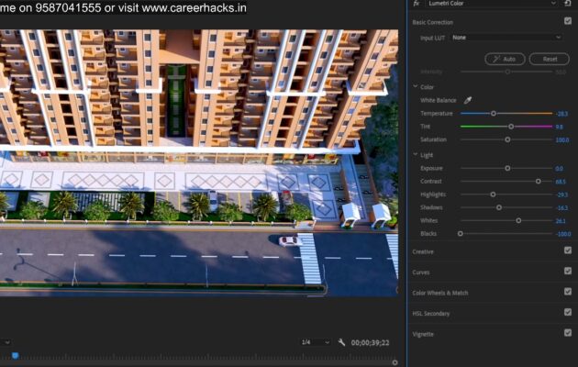This screenshot has height=367, width=578.
Task: Disable the HSL Secondary checkbox
Action: (568, 312)
